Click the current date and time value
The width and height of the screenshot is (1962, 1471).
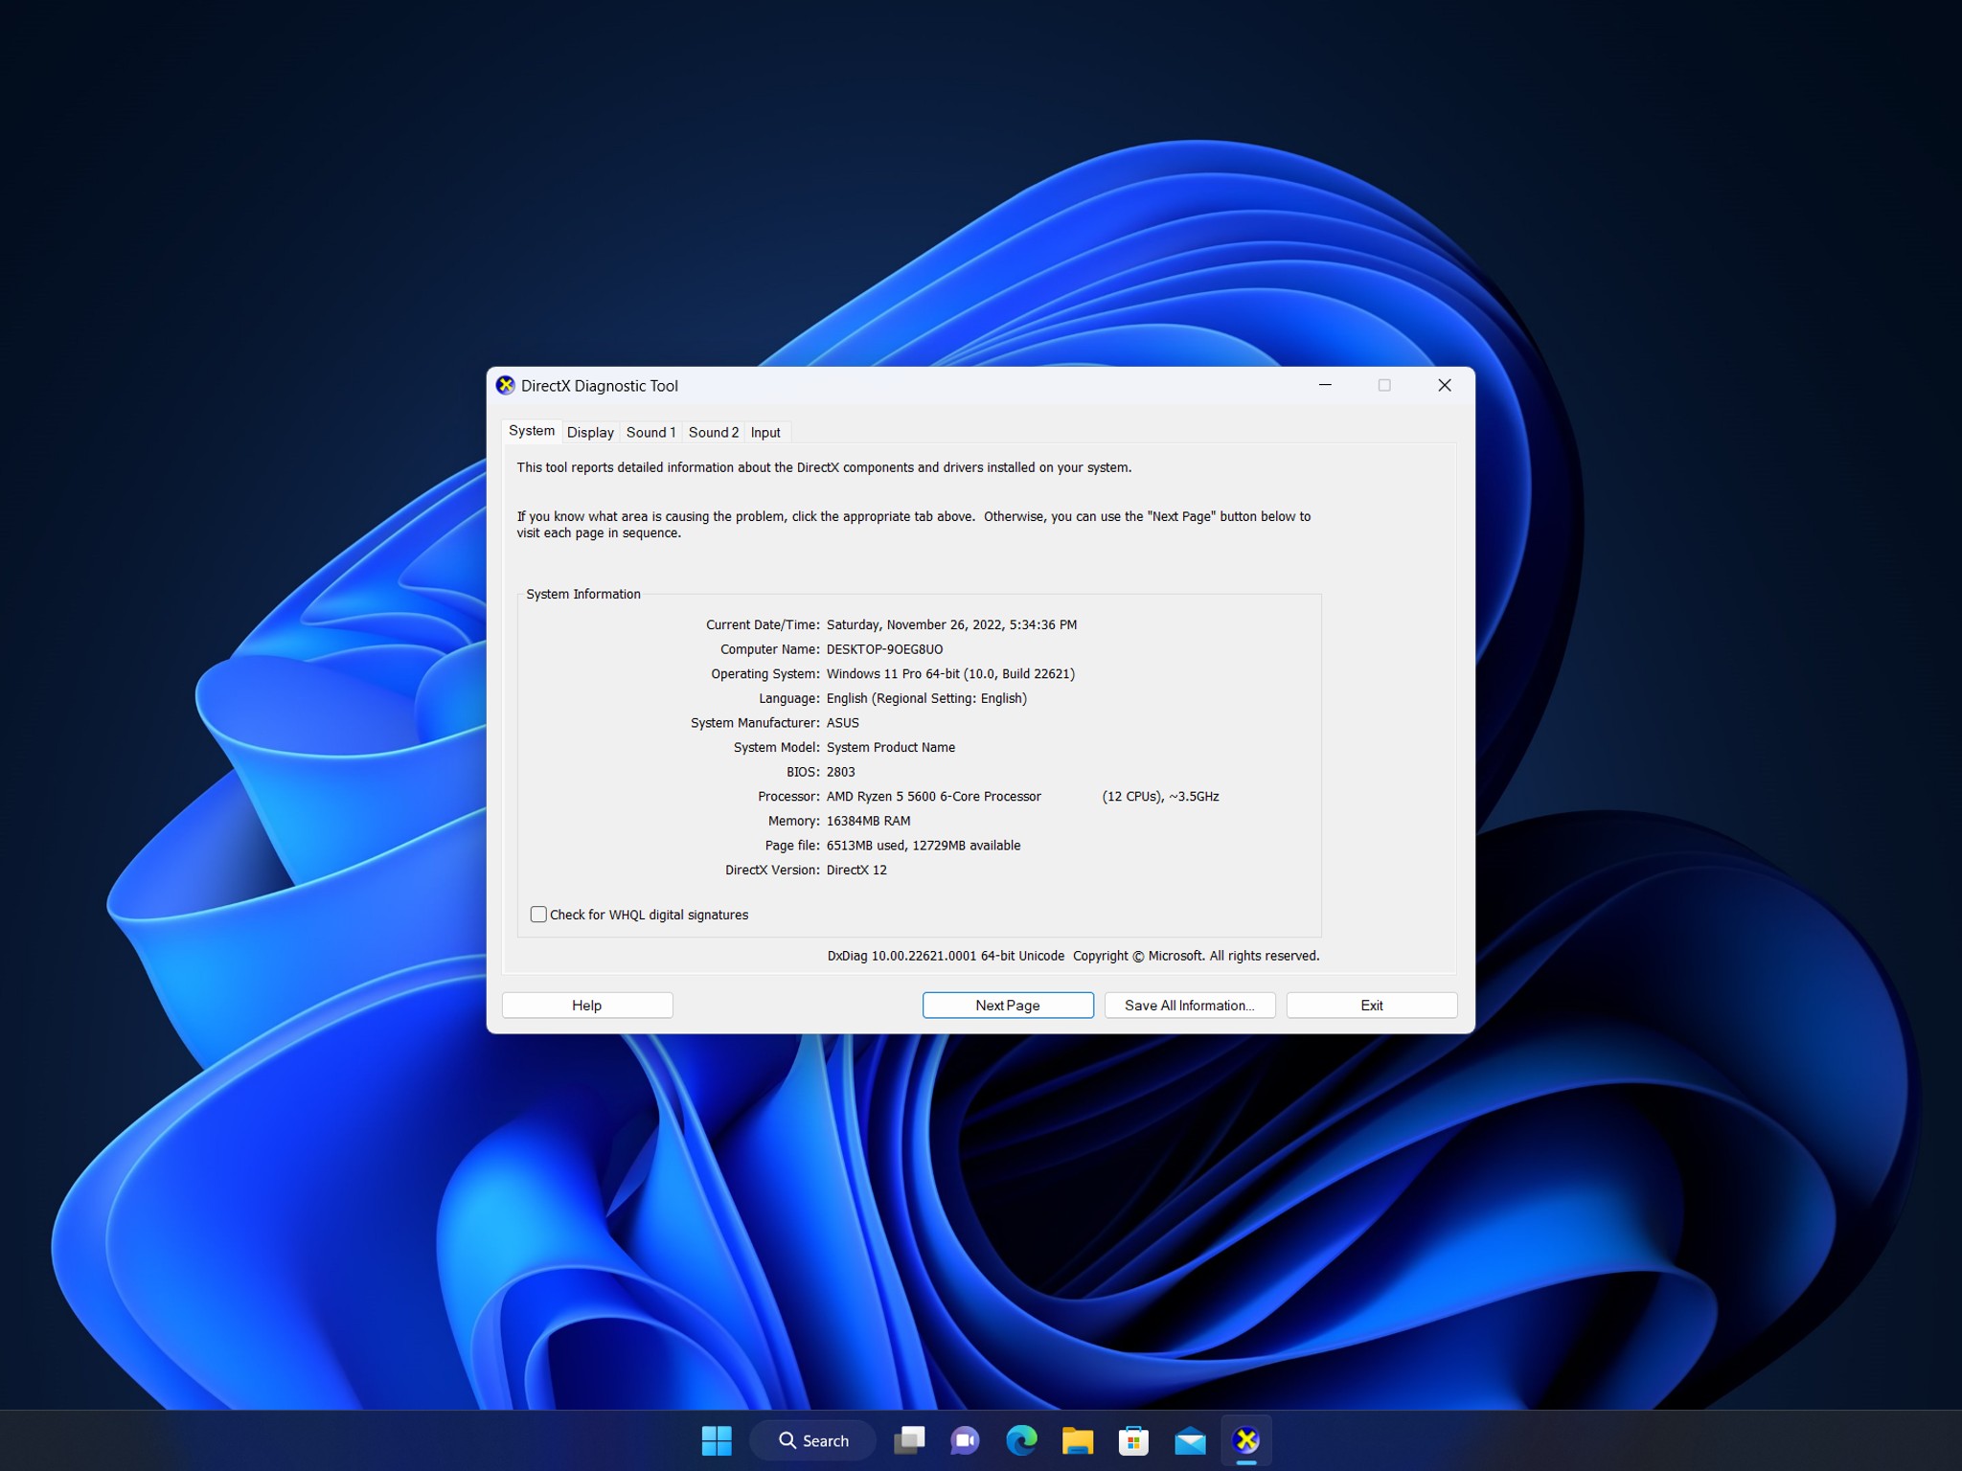click(x=951, y=624)
